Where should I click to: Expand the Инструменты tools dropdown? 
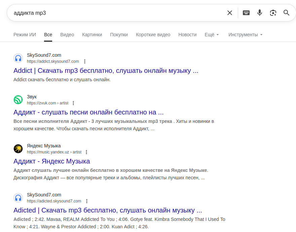pyautogui.click(x=245, y=35)
